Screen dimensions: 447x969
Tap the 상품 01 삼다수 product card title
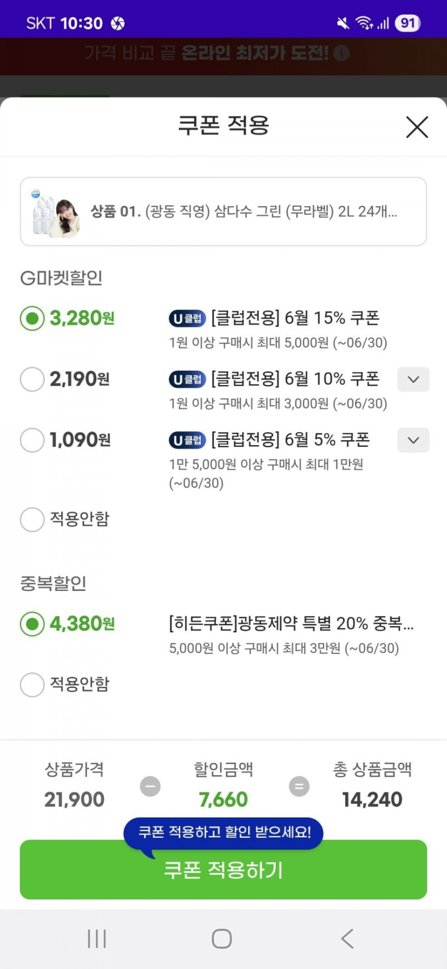(244, 212)
